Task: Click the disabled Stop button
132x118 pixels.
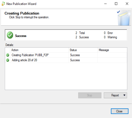Action: (x=90, y=95)
